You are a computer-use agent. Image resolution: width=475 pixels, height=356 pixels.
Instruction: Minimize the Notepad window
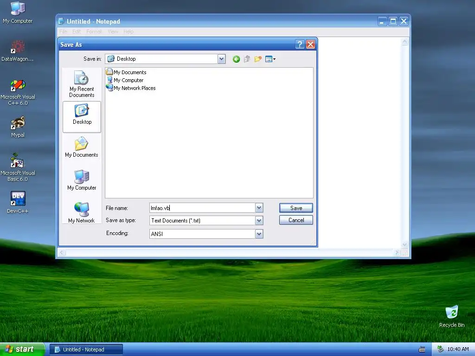382,21
